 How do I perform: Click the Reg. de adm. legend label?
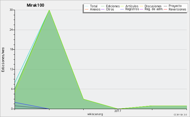tap(154, 9)
